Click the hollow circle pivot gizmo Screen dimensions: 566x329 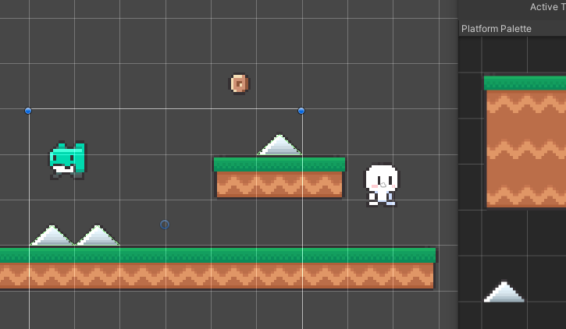[165, 225]
